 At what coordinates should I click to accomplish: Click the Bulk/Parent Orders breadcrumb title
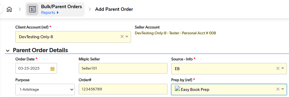[x=61, y=7]
